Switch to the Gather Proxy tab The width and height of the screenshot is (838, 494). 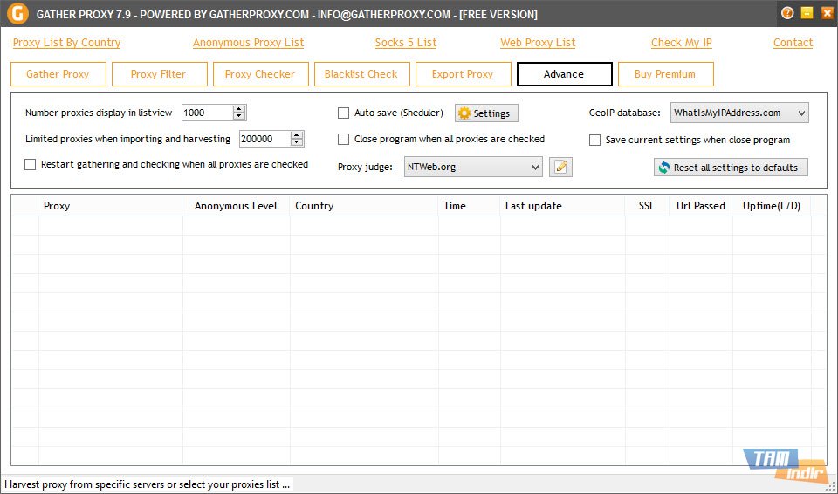click(x=58, y=74)
